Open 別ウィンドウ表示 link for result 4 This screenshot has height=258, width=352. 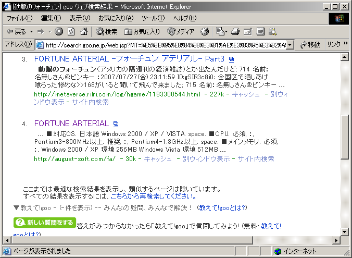pyautogui.click(x=206, y=159)
